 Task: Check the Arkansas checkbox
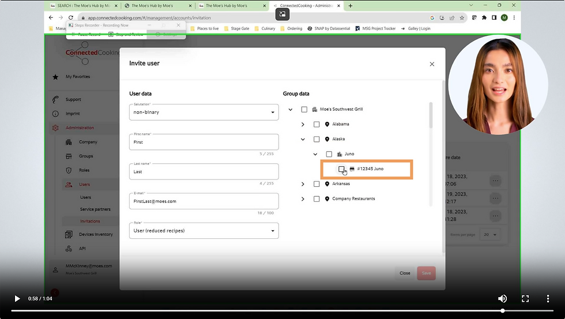point(317,184)
